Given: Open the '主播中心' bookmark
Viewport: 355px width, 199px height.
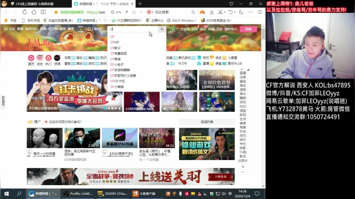Looking at the screenshot, I should (155, 21).
